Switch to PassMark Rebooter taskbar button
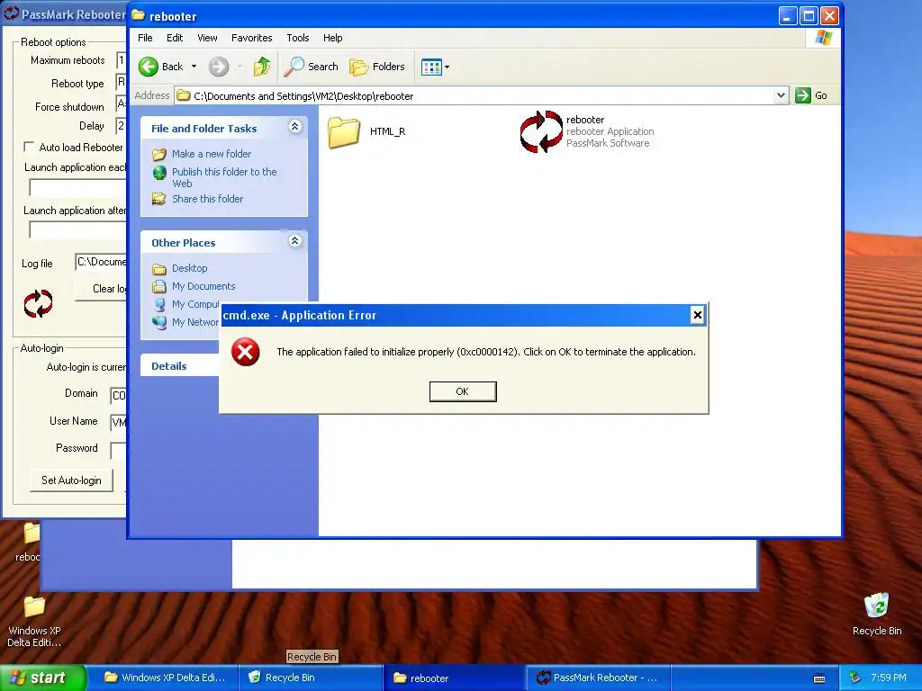Screen dimensions: 922x691 click(598, 678)
